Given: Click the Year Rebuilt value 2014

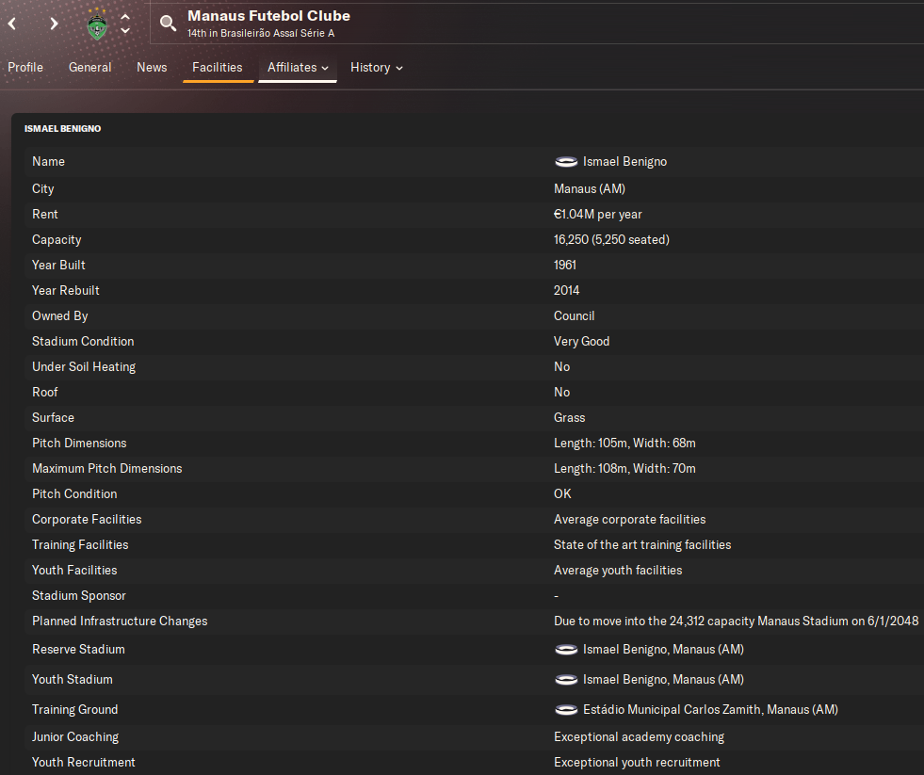Looking at the screenshot, I should 566,290.
